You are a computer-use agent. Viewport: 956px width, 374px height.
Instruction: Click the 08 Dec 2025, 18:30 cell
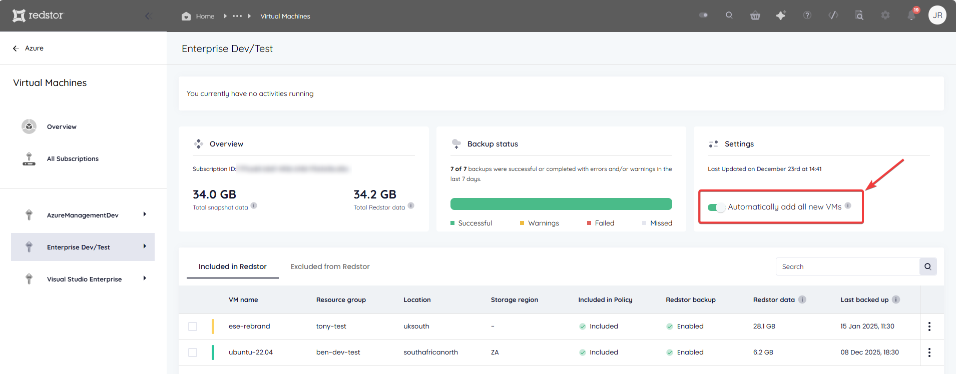870,352
